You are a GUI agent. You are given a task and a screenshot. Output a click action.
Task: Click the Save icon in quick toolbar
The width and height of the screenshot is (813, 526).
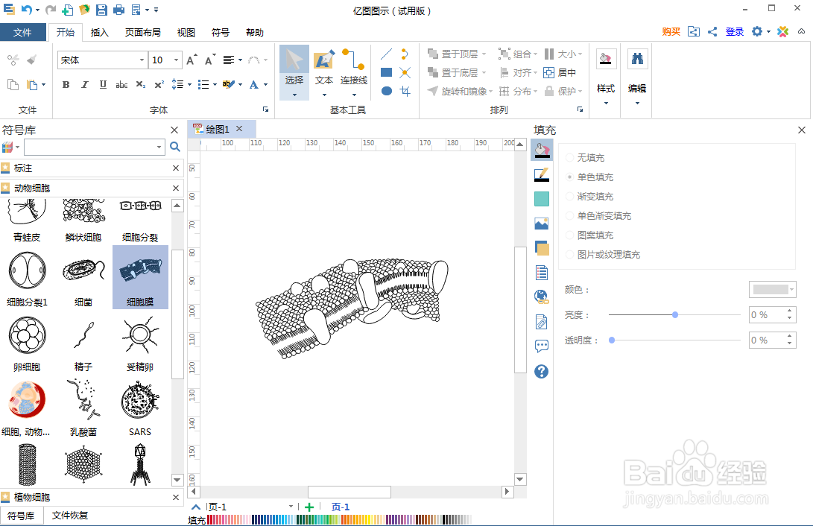pos(101,10)
